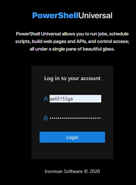Focus the username field containing aa65153ga
The height and width of the screenshot is (185, 136).
click(75, 99)
